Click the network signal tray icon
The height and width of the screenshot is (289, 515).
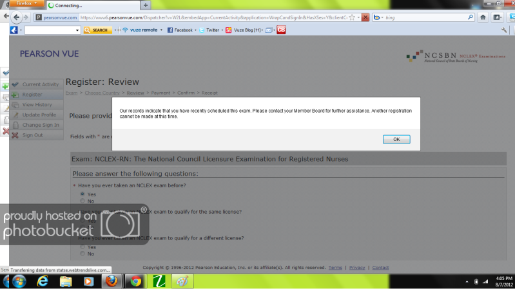(485, 281)
